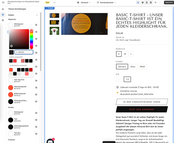The width and height of the screenshot is (174, 143).
Task: Select the Produkt section tag
Action: [50, 8]
